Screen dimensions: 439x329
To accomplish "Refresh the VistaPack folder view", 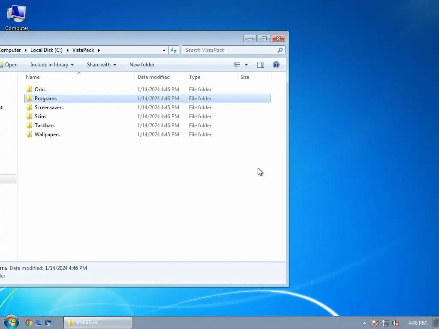I will coord(174,50).
